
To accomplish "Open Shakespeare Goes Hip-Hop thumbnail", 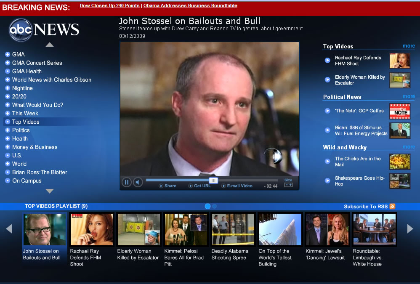I will click(x=400, y=181).
